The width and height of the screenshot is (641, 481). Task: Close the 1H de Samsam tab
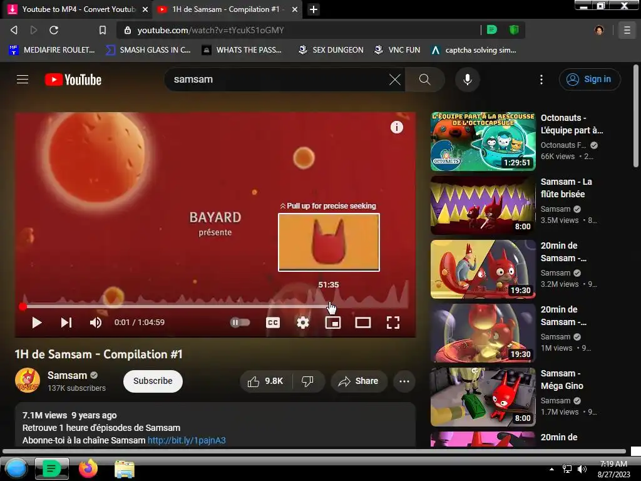tap(295, 9)
